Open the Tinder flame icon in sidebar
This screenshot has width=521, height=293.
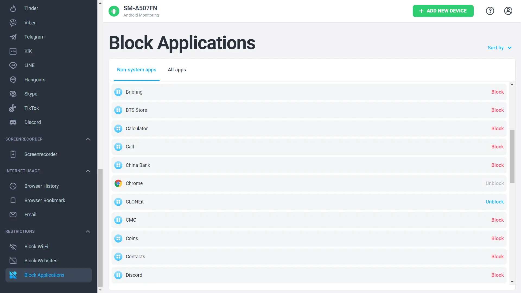[x=13, y=8]
